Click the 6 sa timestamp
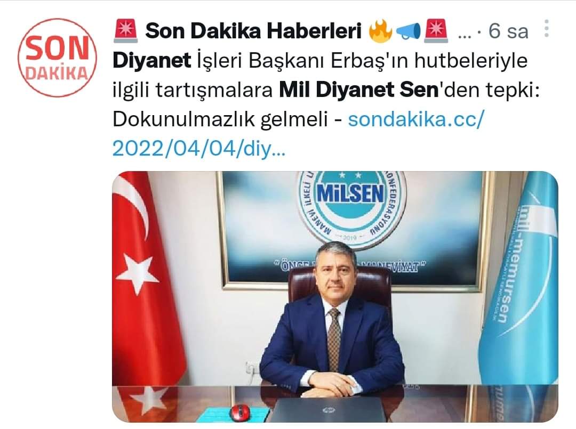This screenshot has height=429, width=576. coord(508,31)
